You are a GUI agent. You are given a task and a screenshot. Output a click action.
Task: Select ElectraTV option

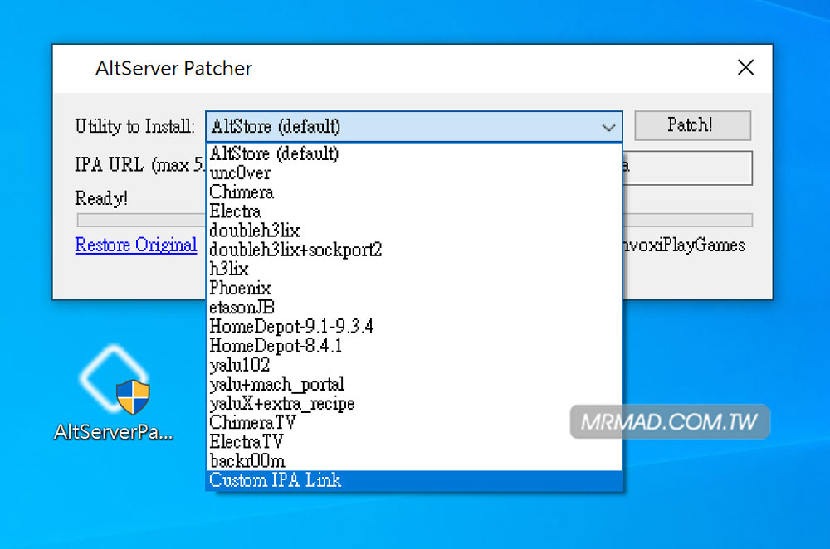tap(414, 441)
